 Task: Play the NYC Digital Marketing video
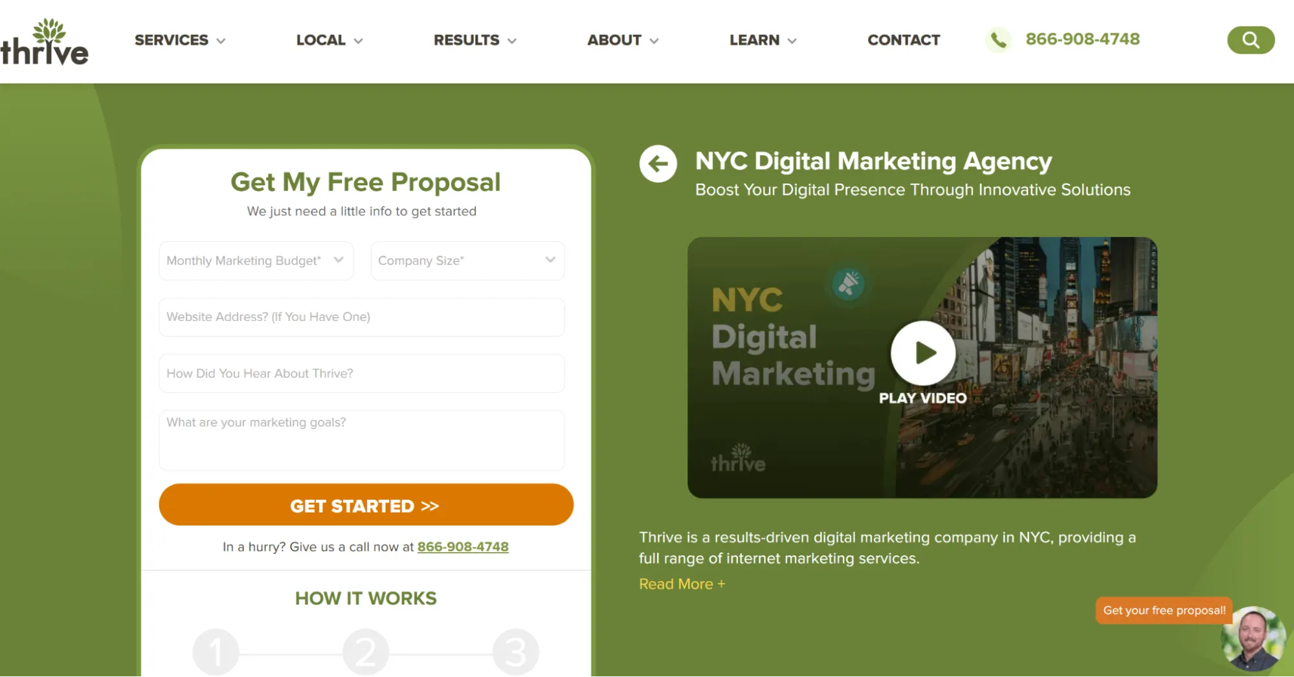(x=923, y=353)
